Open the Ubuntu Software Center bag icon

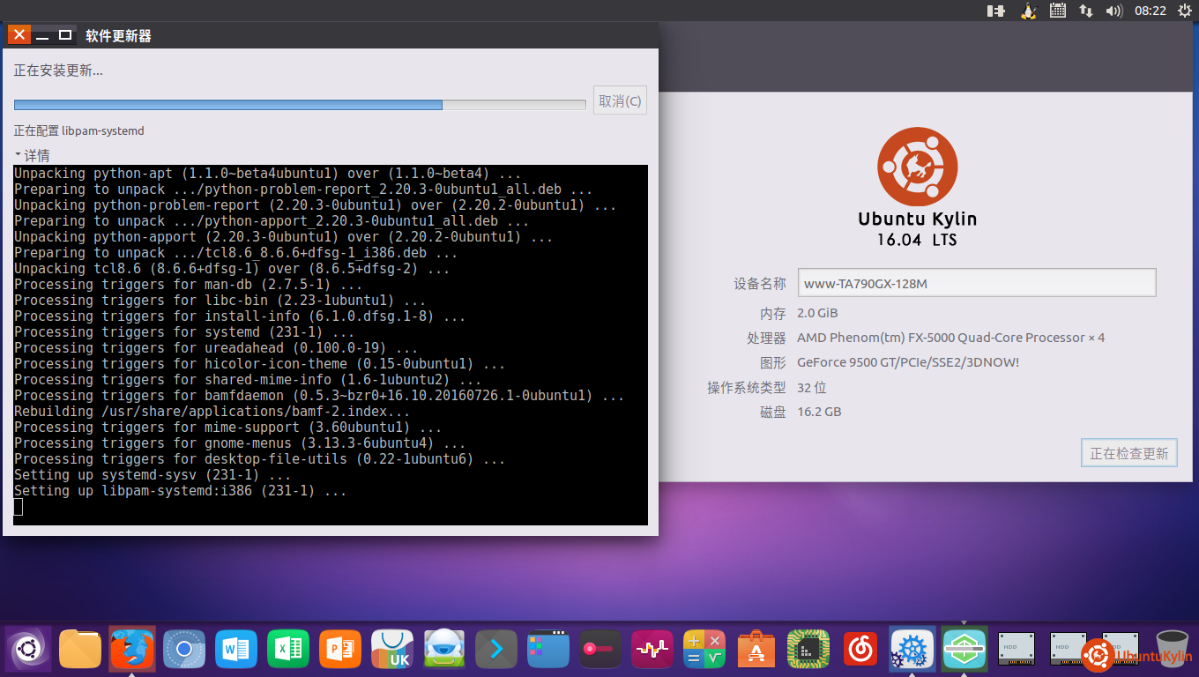pos(756,650)
